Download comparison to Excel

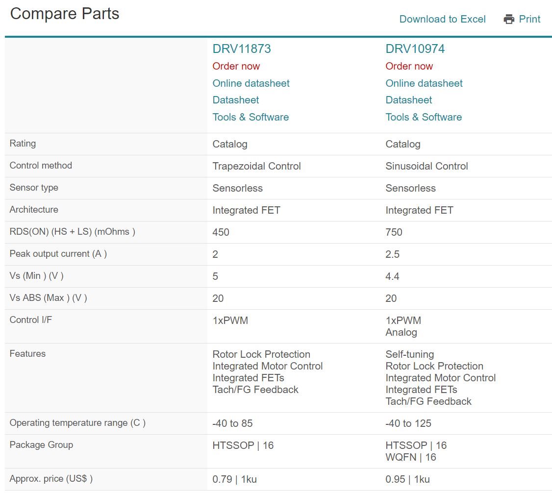click(x=442, y=19)
